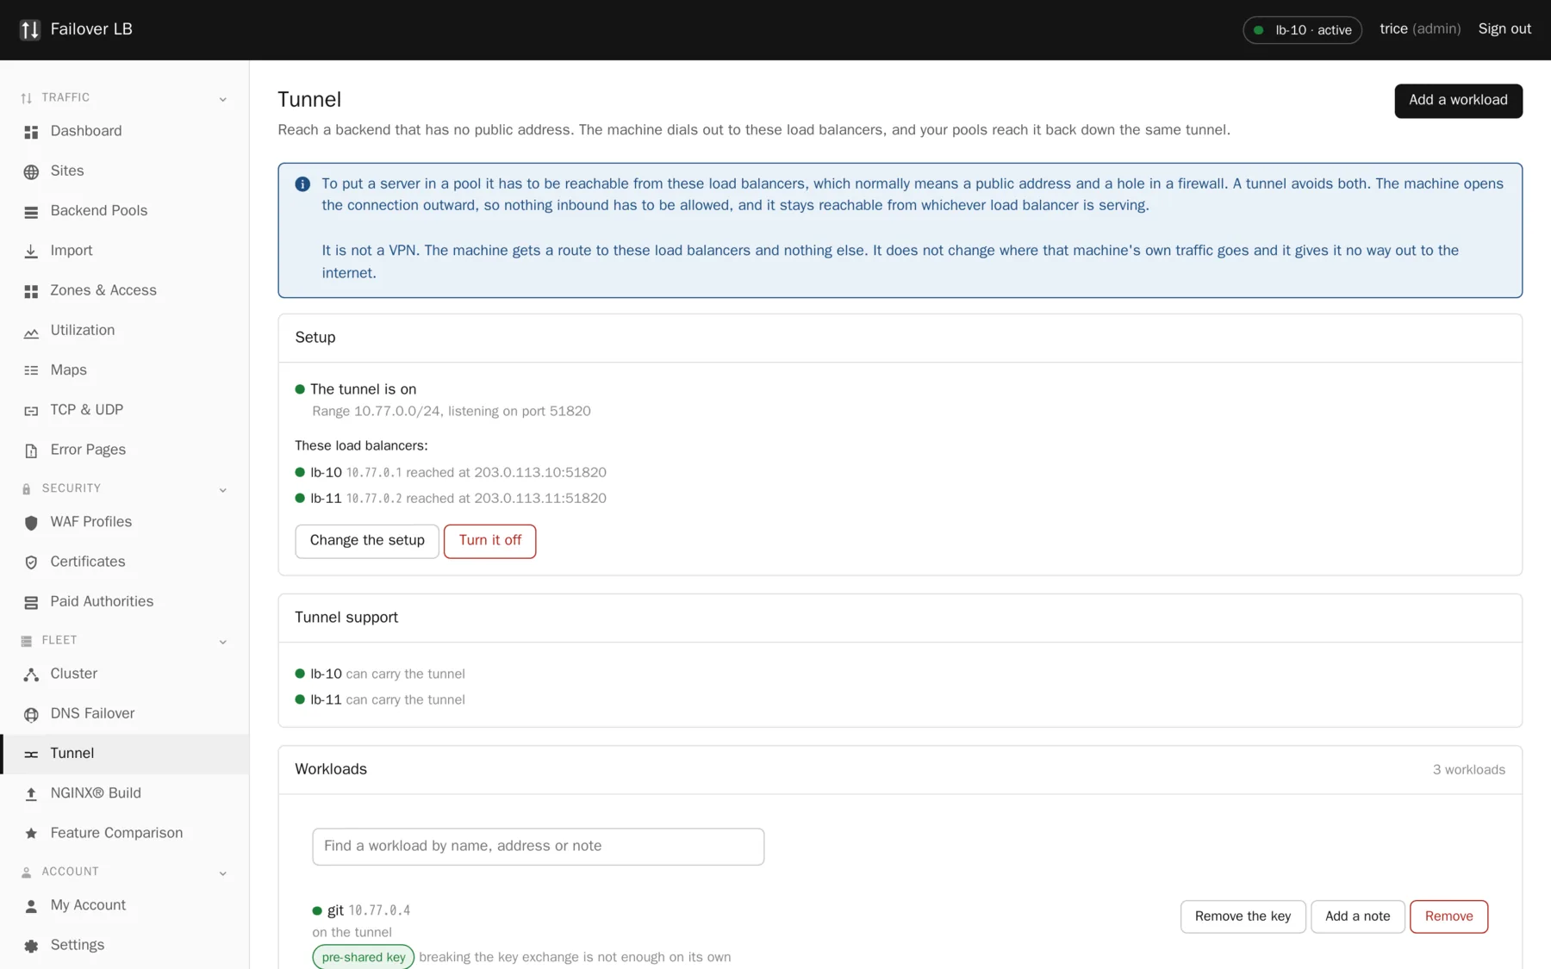
Task: Click the Tunnel sidebar icon
Action: click(x=31, y=754)
